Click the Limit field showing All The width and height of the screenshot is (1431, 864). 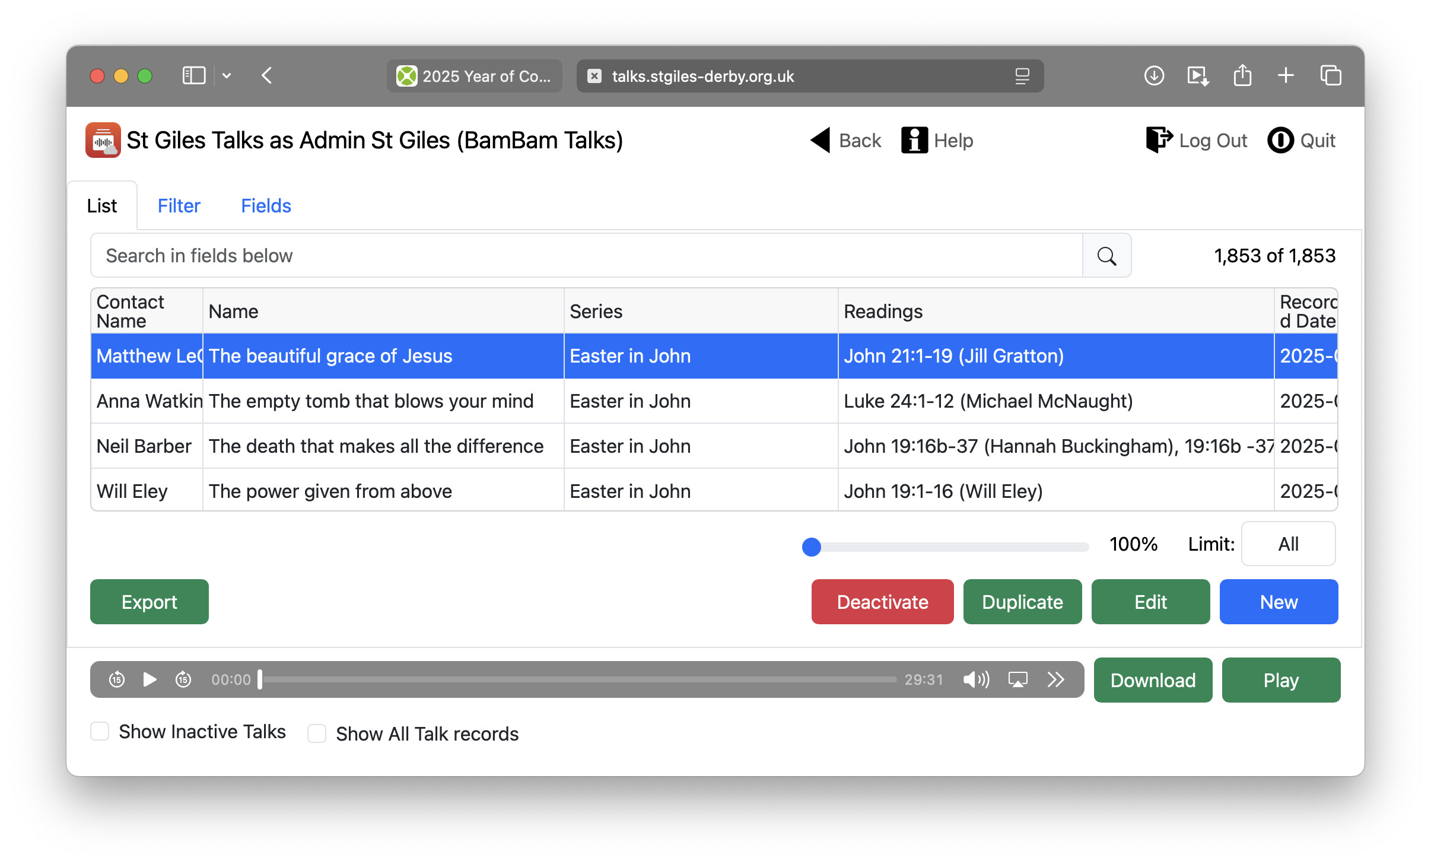pyautogui.click(x=1288, y=544)
